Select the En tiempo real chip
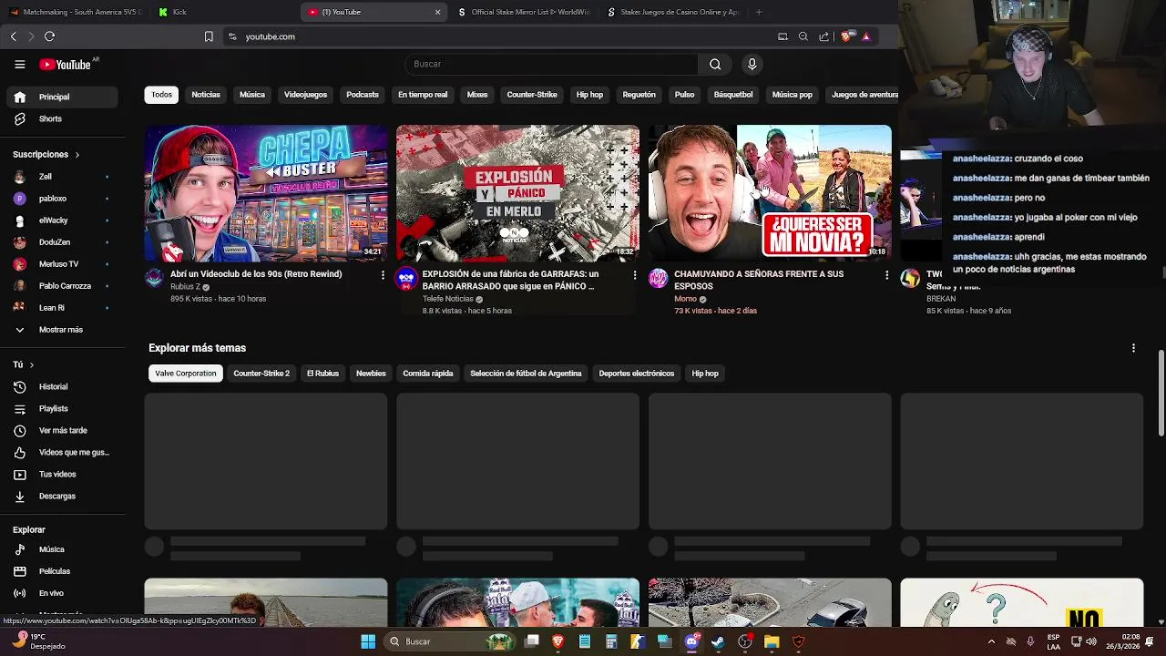Image resolution: width=1166 pixels, height=656 pixels. (x=423, y=95)
